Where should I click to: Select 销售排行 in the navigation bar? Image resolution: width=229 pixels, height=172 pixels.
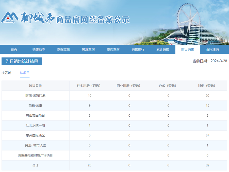tap(138, 49)
